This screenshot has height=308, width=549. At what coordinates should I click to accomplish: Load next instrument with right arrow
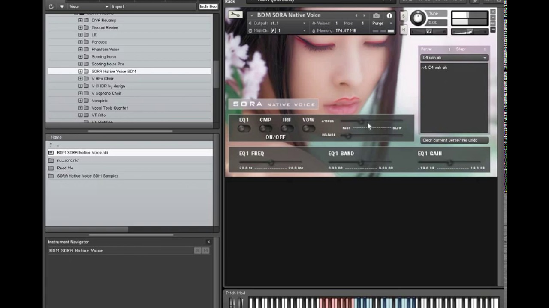[x=365, y=15]
